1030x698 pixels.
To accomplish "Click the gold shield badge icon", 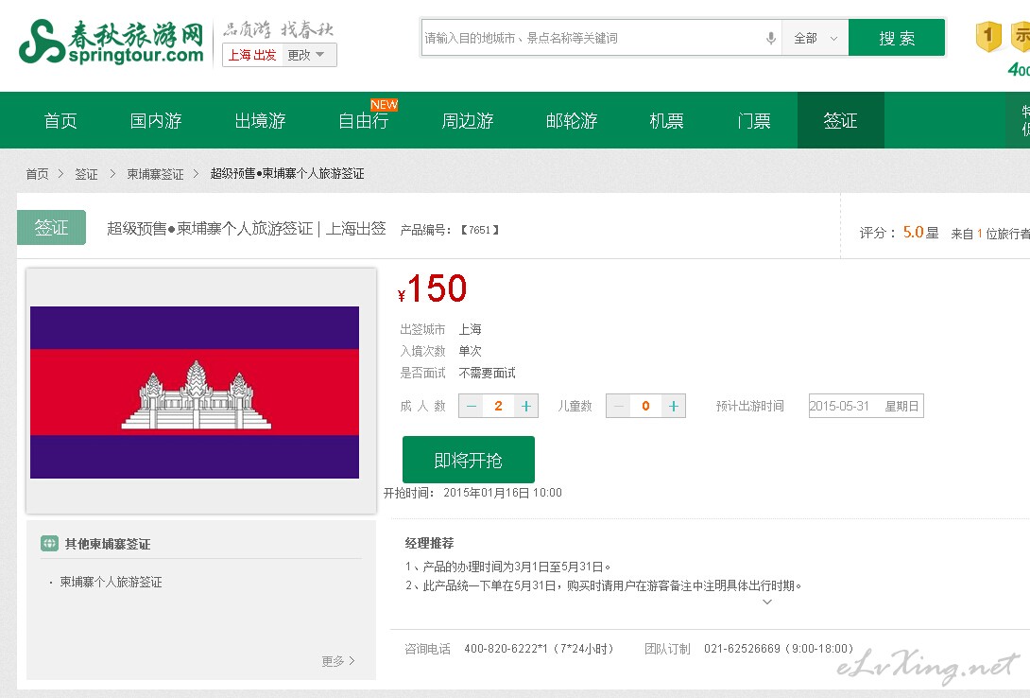I will pos(987,38).
